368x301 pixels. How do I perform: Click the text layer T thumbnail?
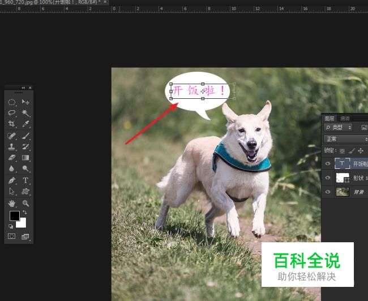pyautogui.click(x=342, y=163)
